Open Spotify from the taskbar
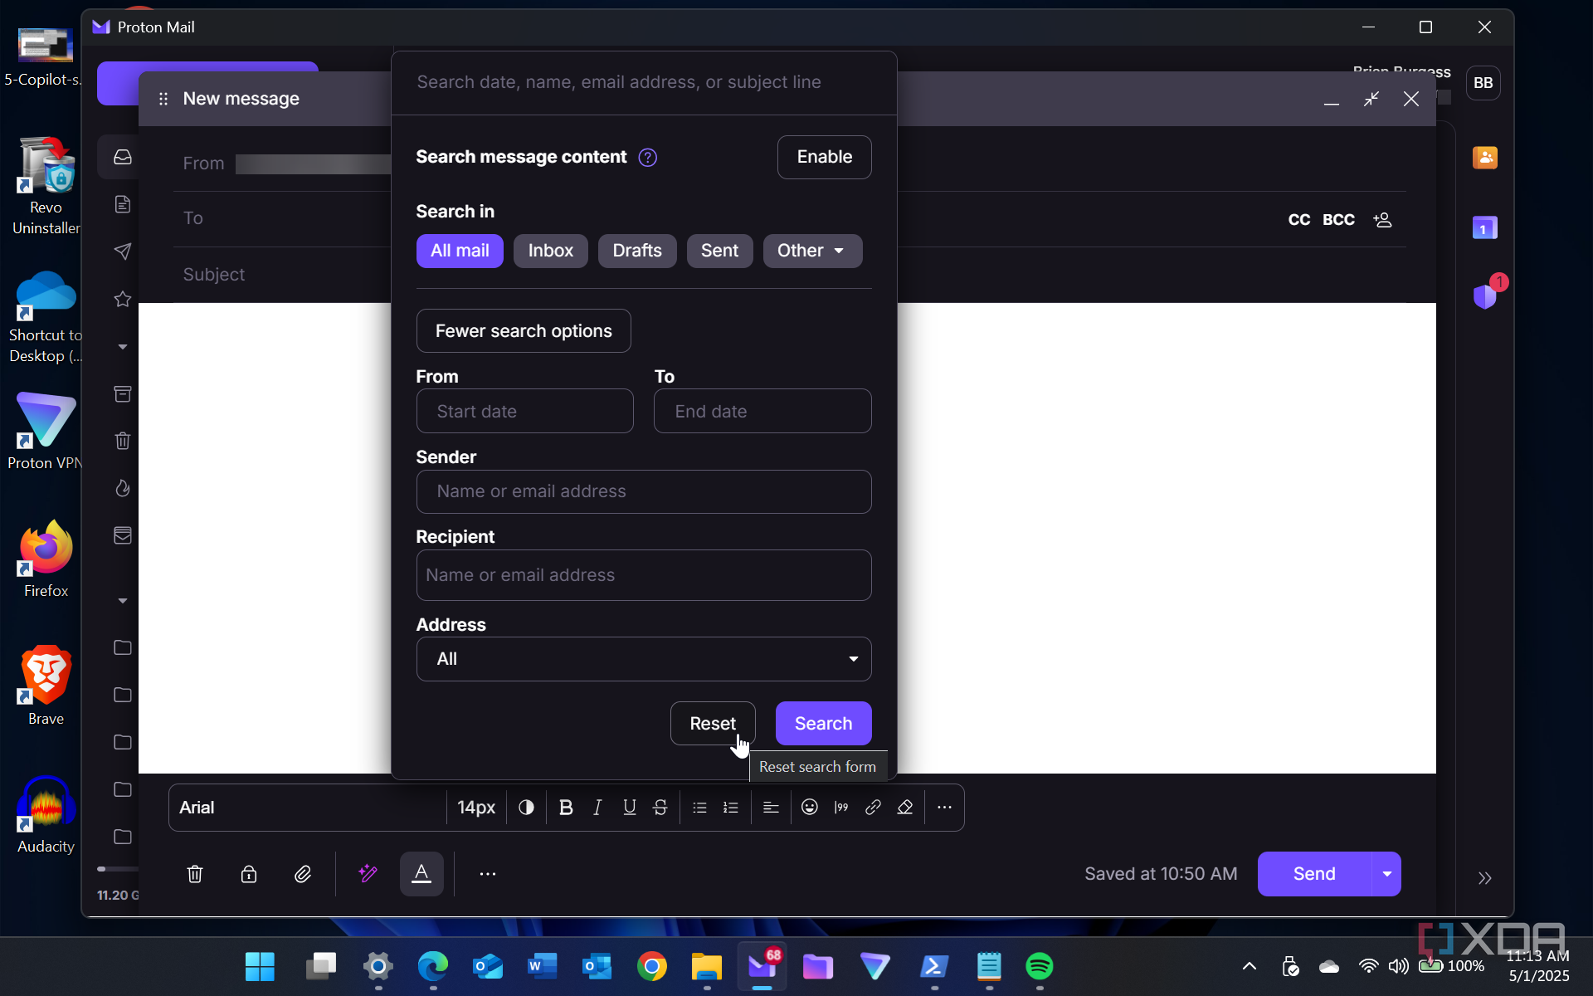This screenshot has width=1593, height=996. coord(1040,966)
